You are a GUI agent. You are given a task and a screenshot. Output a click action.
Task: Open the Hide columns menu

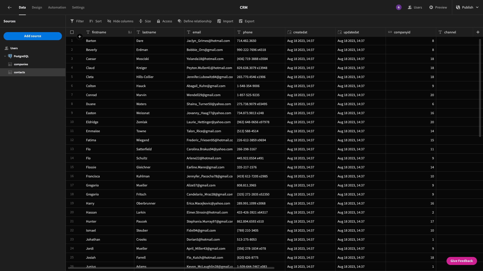click(x=120, y=21)
